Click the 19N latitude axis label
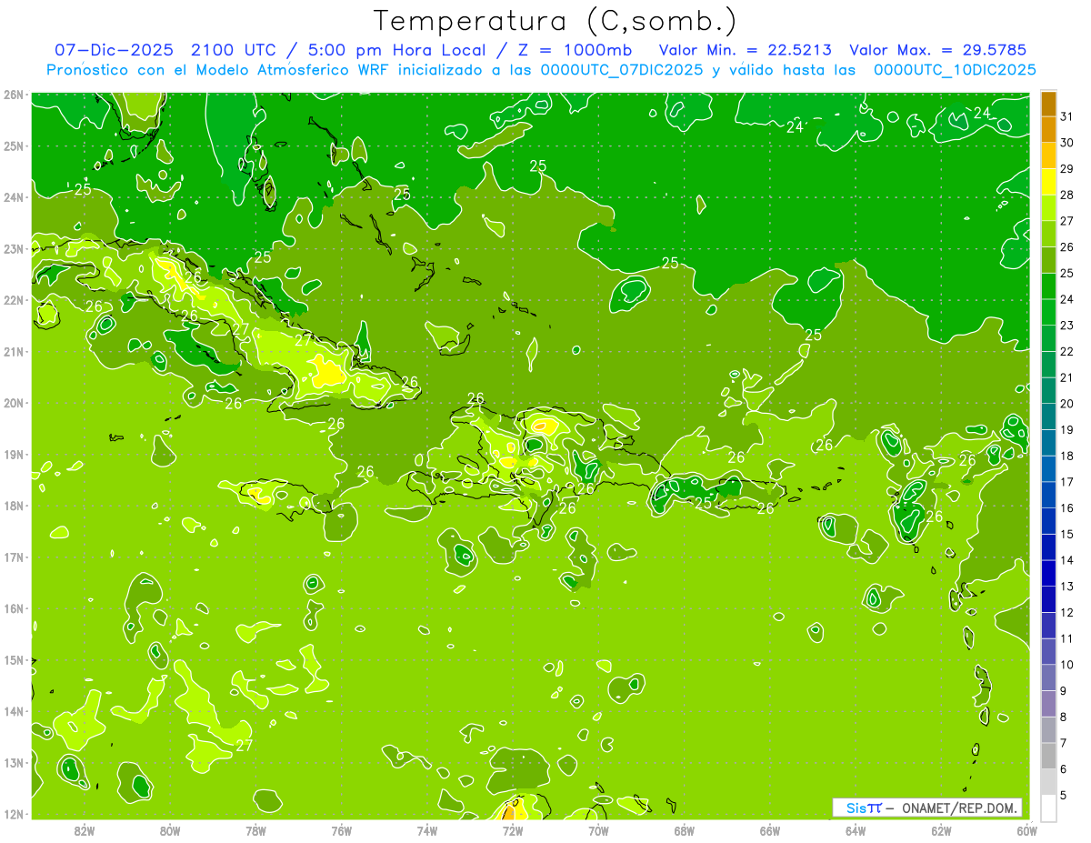This screenshot has width=1091, height=843. pos(14,454)
